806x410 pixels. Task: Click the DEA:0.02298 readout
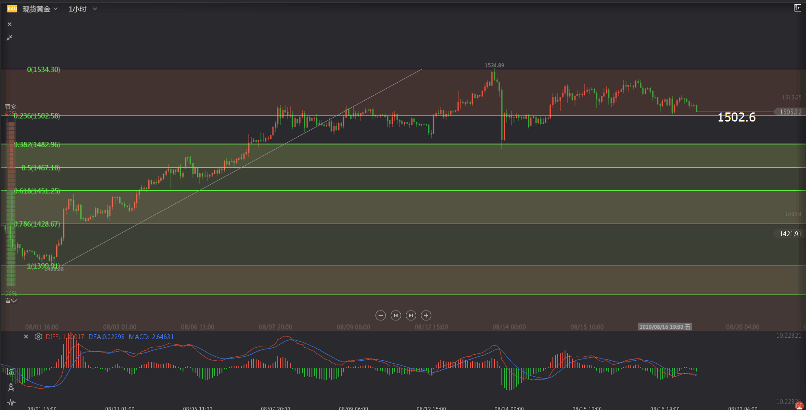pyautogui.click(x=106, y=337)
